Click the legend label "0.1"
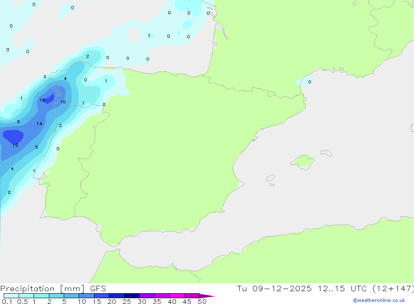This screenshot has width=414, height=304. (x=7, y=302)
